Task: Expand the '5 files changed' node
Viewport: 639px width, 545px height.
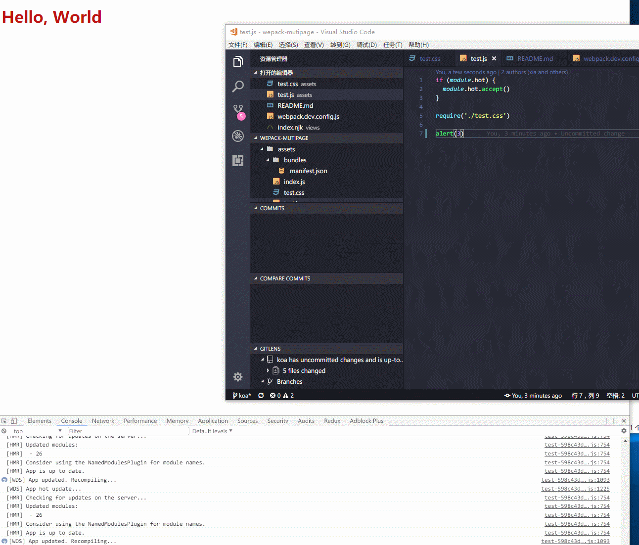Action: click(x=268, y=370)
